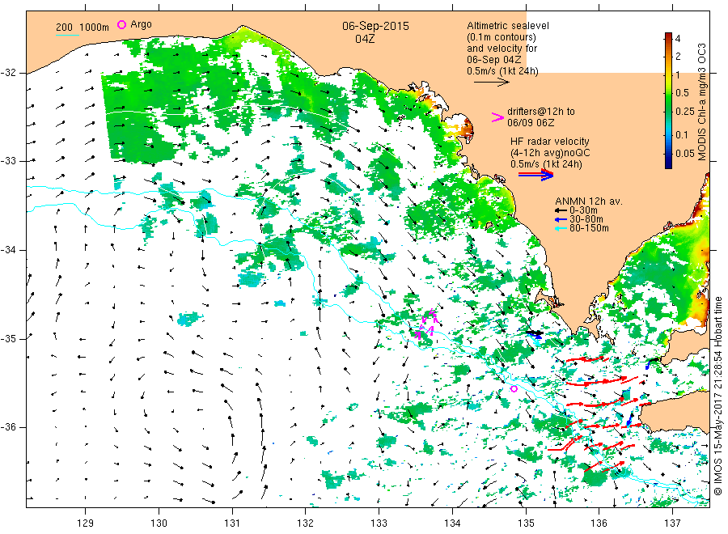Click the longitude axis label "133"
Image resolution: width=728 pixels, height=534 pixels.
pos(379,523)
